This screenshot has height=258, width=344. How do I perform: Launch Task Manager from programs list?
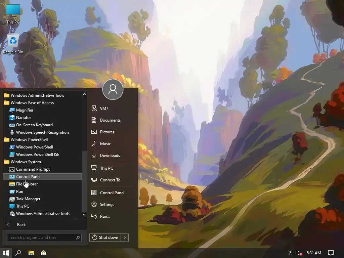[42, 199]
